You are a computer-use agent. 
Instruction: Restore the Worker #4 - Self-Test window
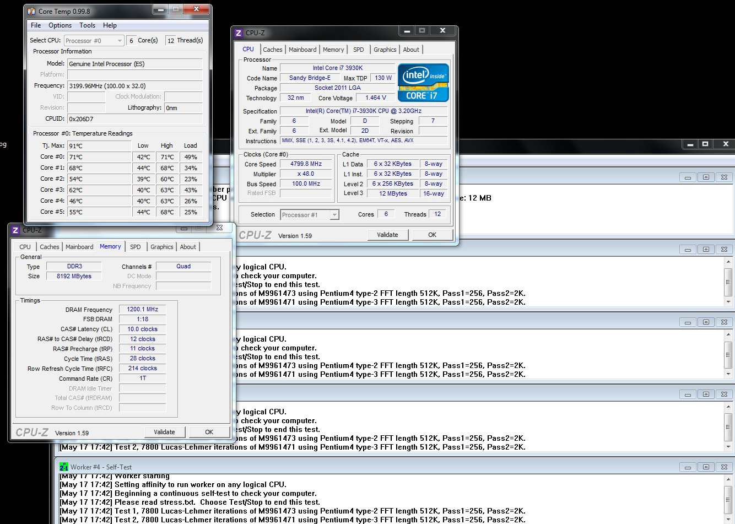(x=706, y=467)
